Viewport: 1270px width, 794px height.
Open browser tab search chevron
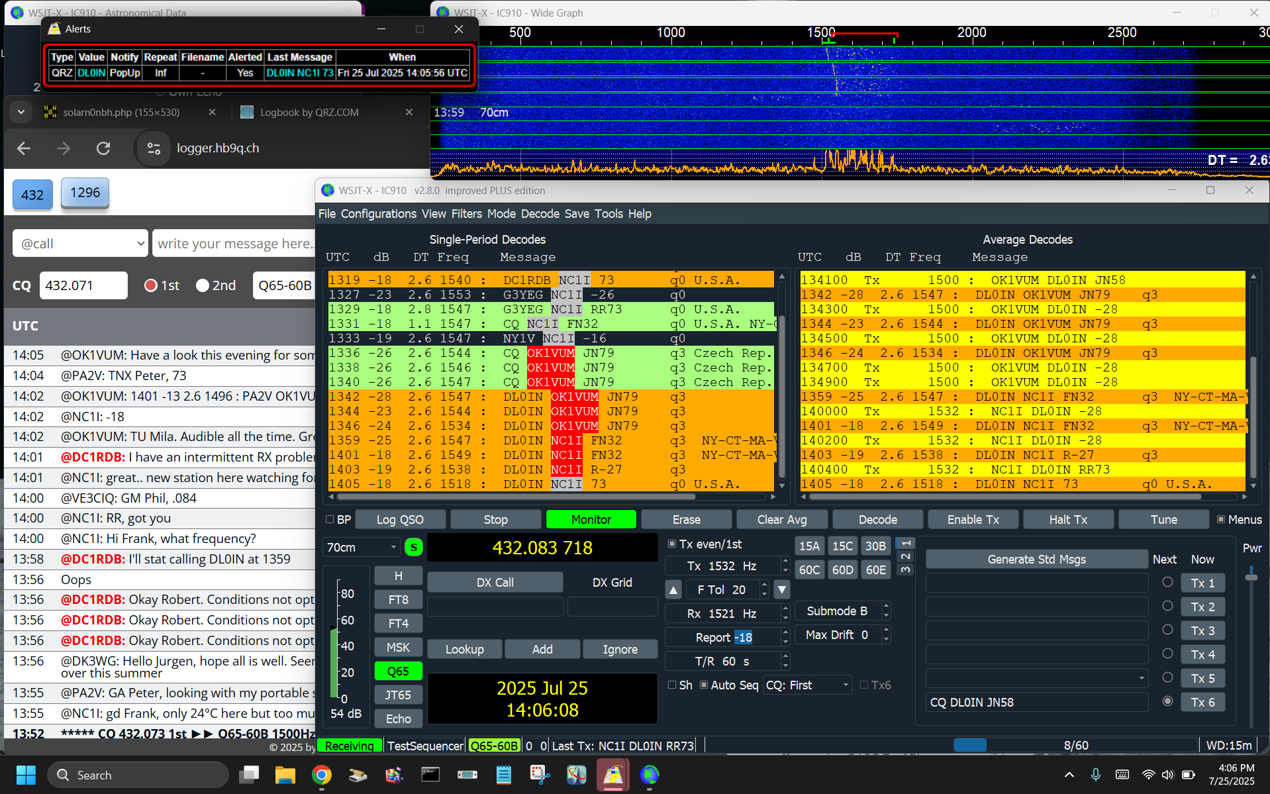pyautogui.click(x=21, y=112)
